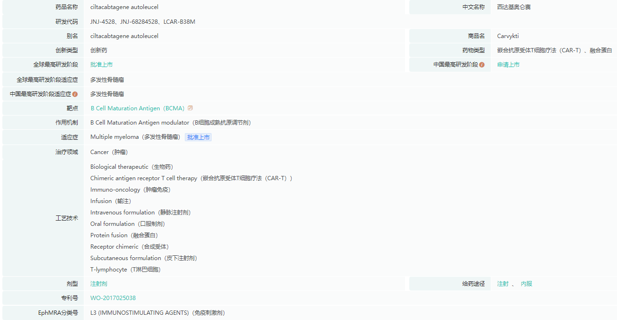The width and height of the screenshot is (617, 320).
Task: Click T-lymphocyte（T淋巴细胞）entry
Action: pyautogui.click(x=126, y=270)
